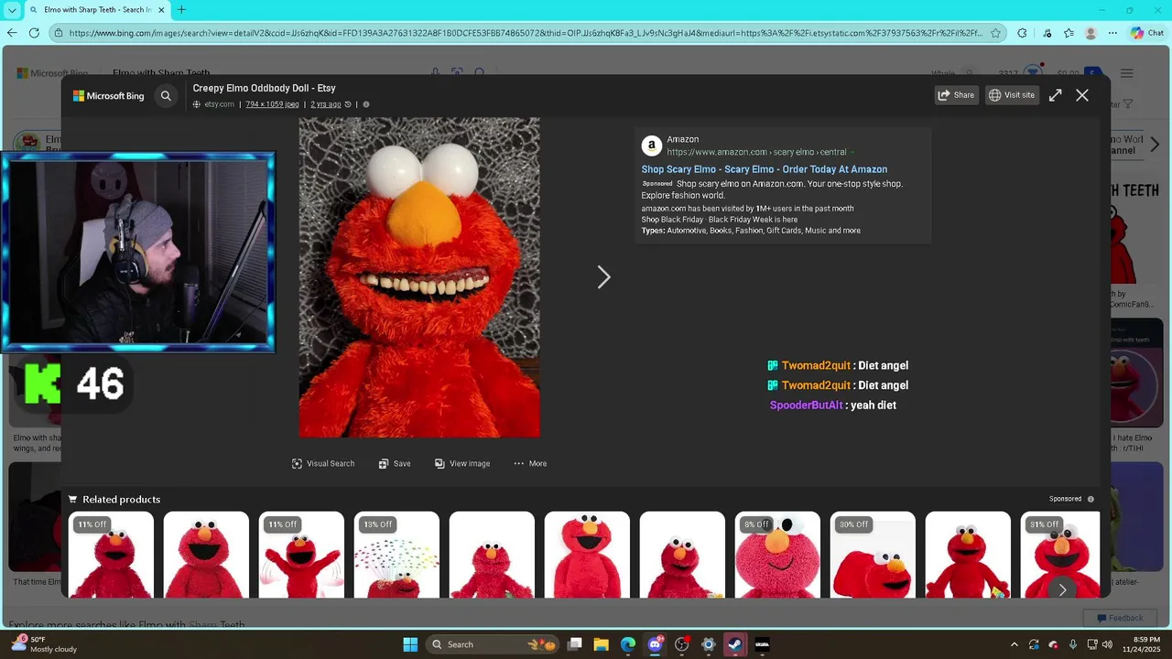Open a new browser tab

[x=181, y=10]
